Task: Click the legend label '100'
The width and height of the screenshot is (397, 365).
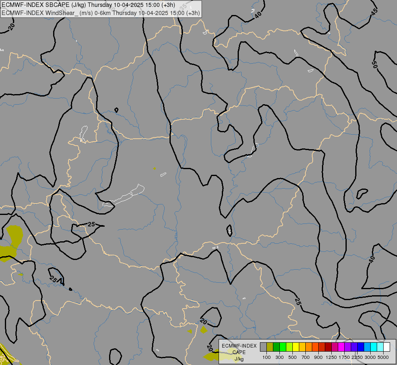Action: coord(266,357)
